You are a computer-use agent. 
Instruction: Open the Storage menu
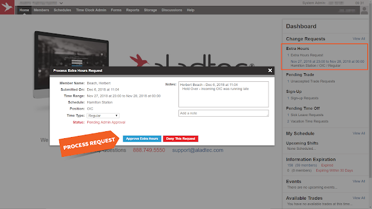coord(151,10)
